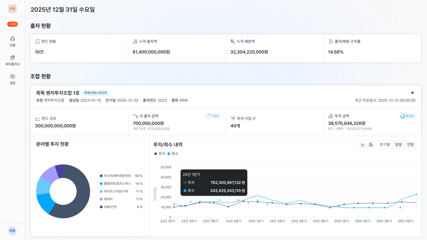
Task: Select the 라이프스타일/기타 legend entry
Action: [121, 191]
